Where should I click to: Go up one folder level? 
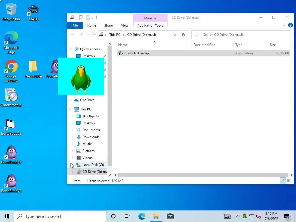click(94, 35)
